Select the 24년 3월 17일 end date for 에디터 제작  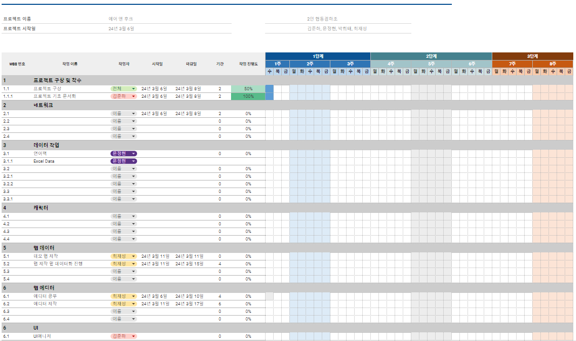(x=189, y=304)
